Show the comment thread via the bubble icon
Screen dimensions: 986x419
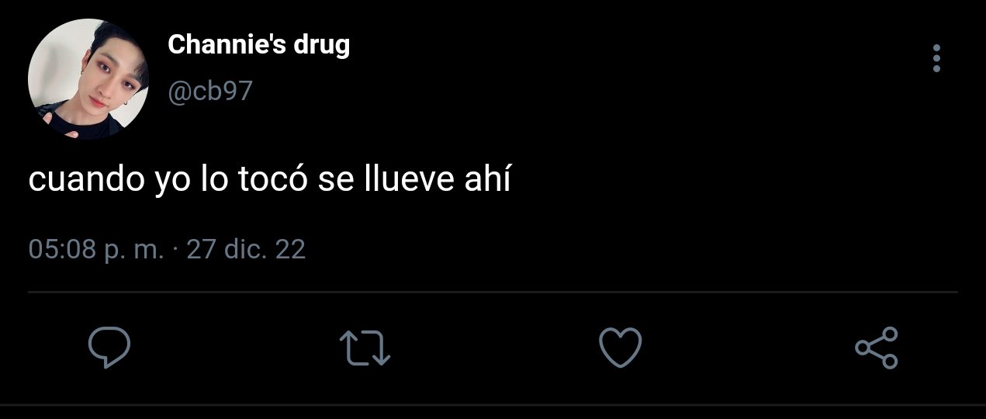click(x=109, y=348)
